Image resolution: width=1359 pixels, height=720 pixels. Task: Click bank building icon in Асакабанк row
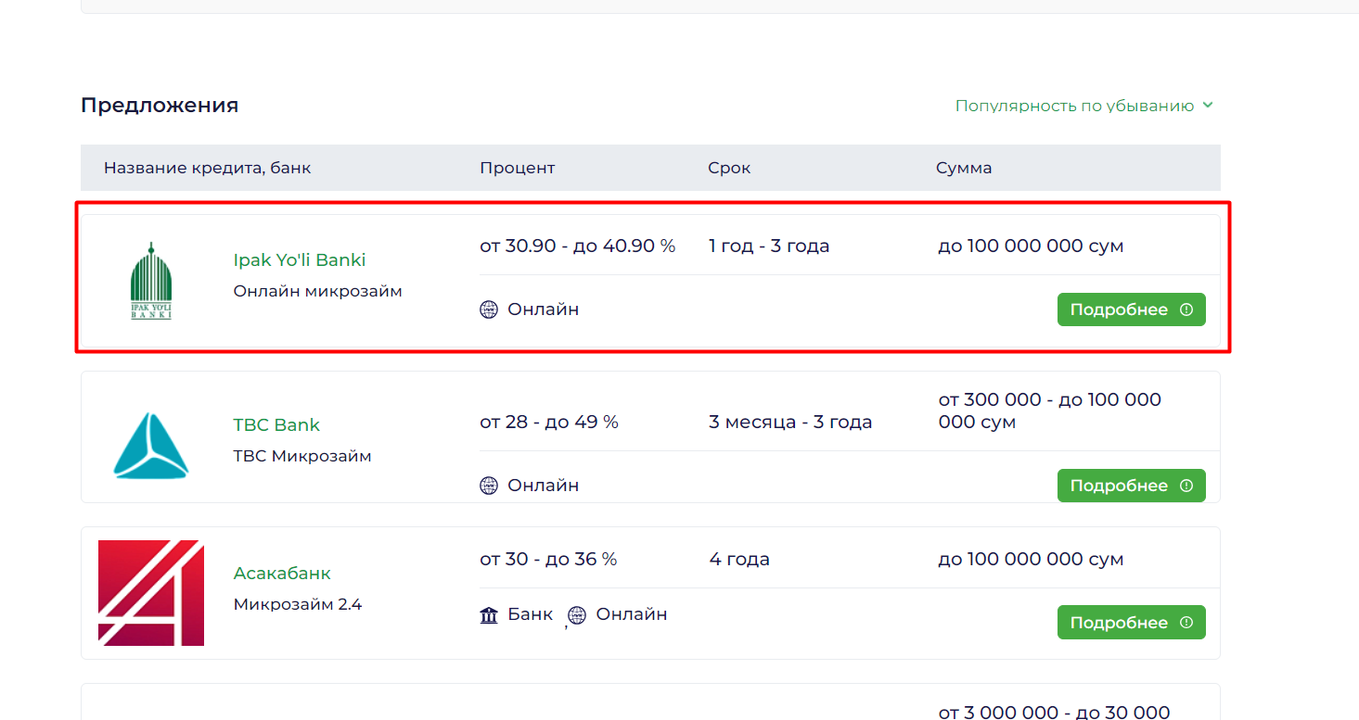pos(489,614)
